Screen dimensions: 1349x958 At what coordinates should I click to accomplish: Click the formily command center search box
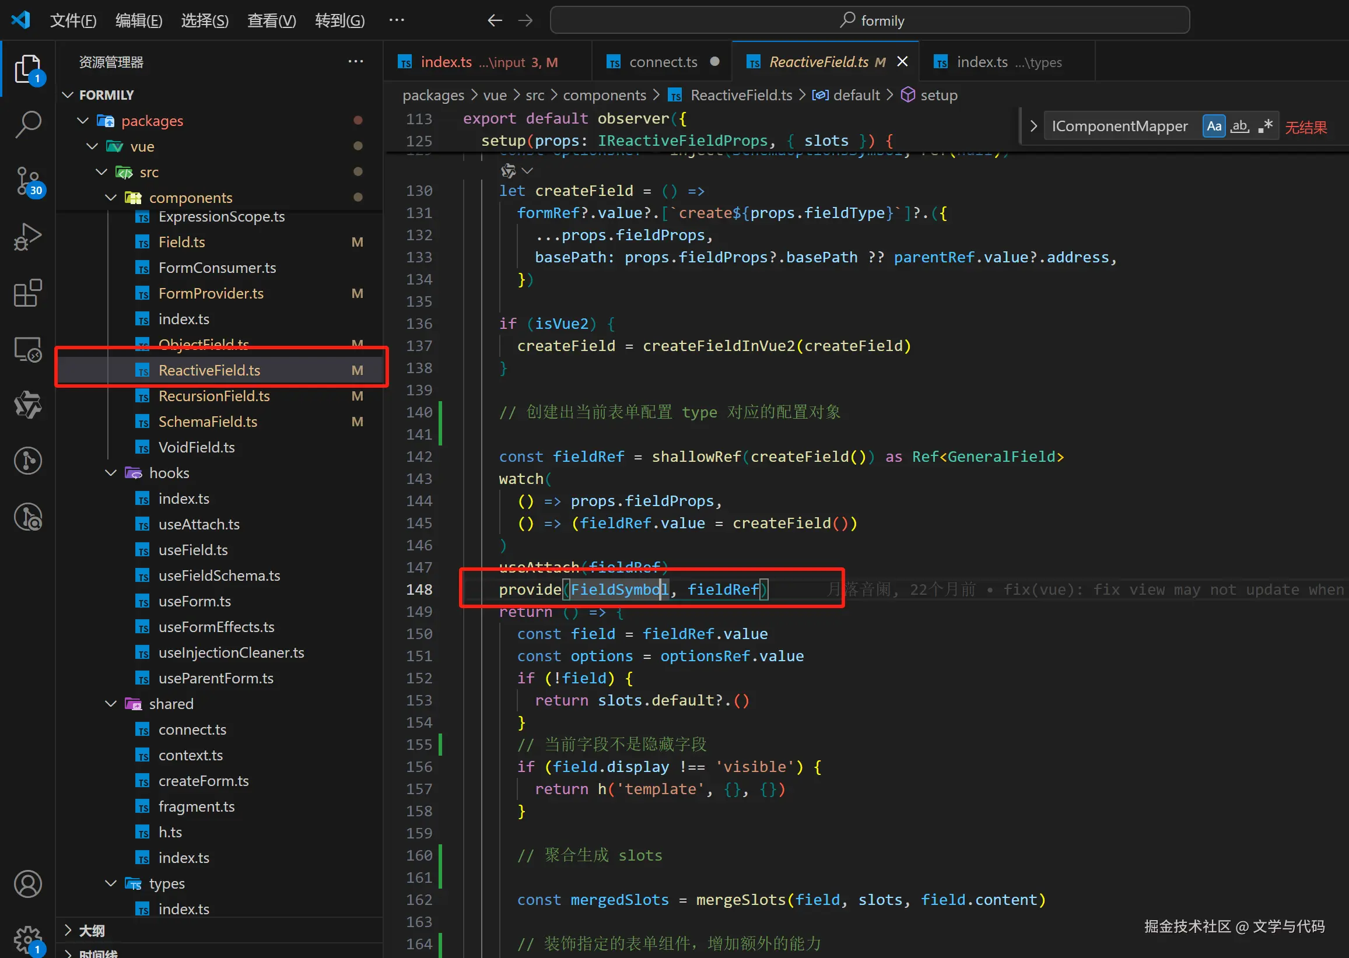click(869, 20)
